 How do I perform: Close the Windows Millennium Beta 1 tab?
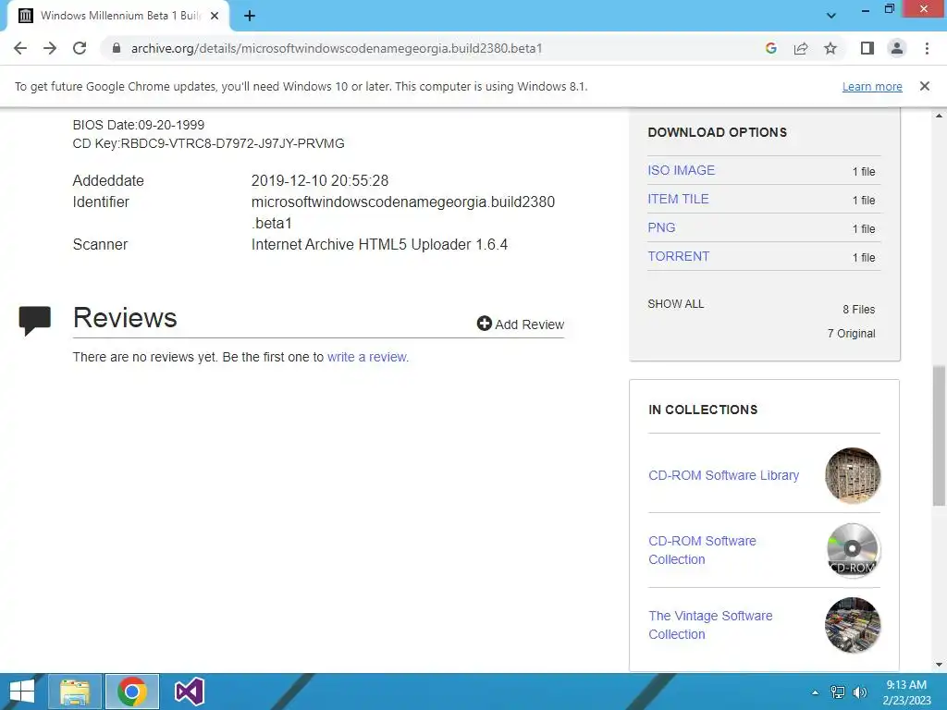point(215,16)
